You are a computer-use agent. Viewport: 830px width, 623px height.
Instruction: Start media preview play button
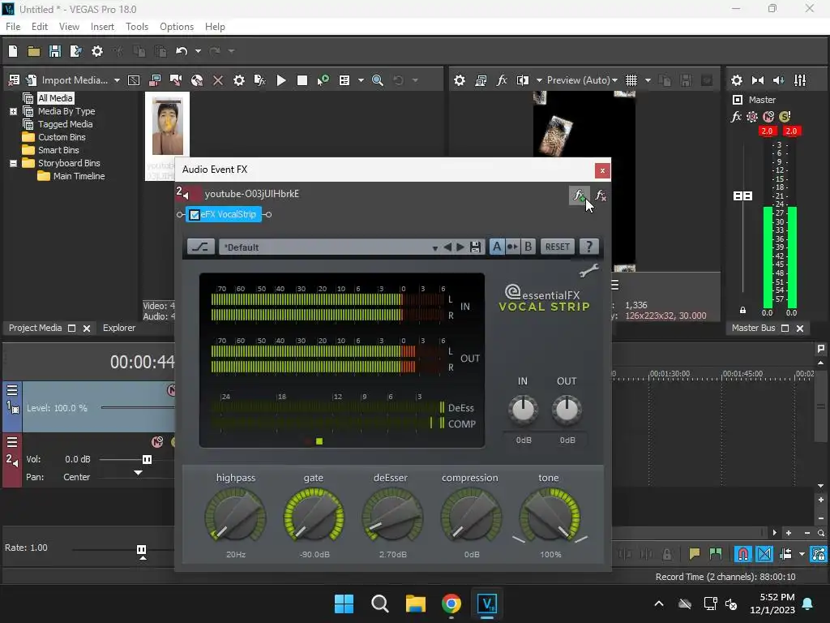[x=281, y=80]
